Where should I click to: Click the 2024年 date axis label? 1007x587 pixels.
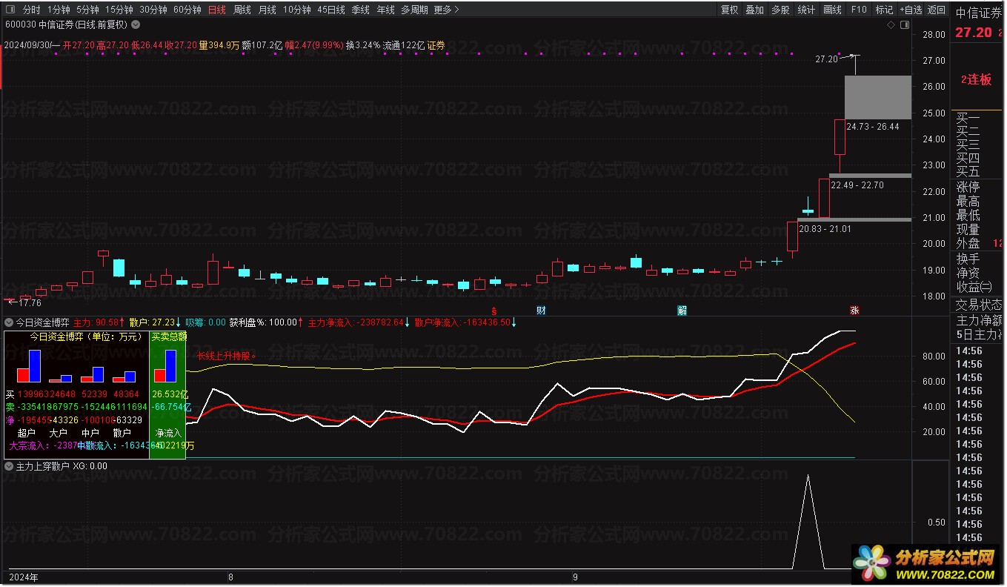point(23,577)
